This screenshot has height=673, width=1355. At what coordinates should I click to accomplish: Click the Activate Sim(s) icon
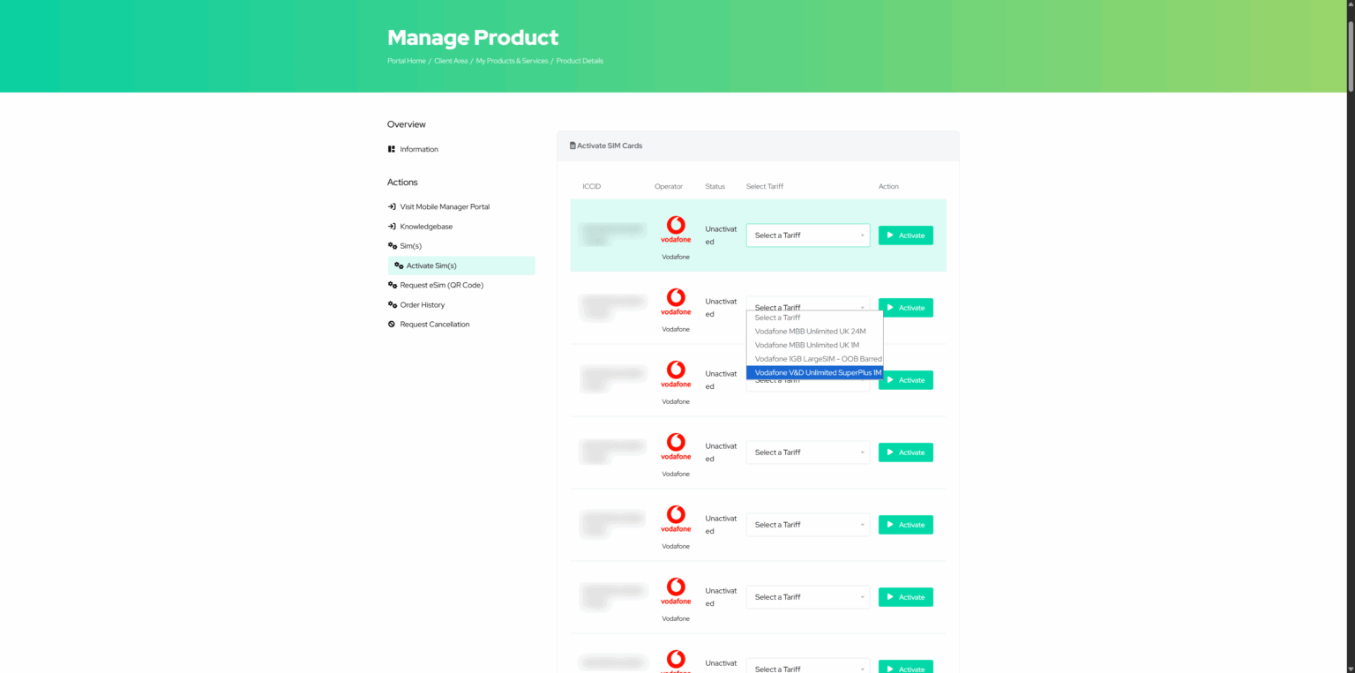[399, 265]
